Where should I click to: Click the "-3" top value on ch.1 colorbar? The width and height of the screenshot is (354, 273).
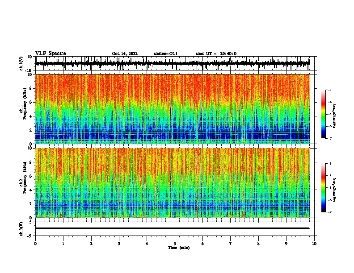329,90
